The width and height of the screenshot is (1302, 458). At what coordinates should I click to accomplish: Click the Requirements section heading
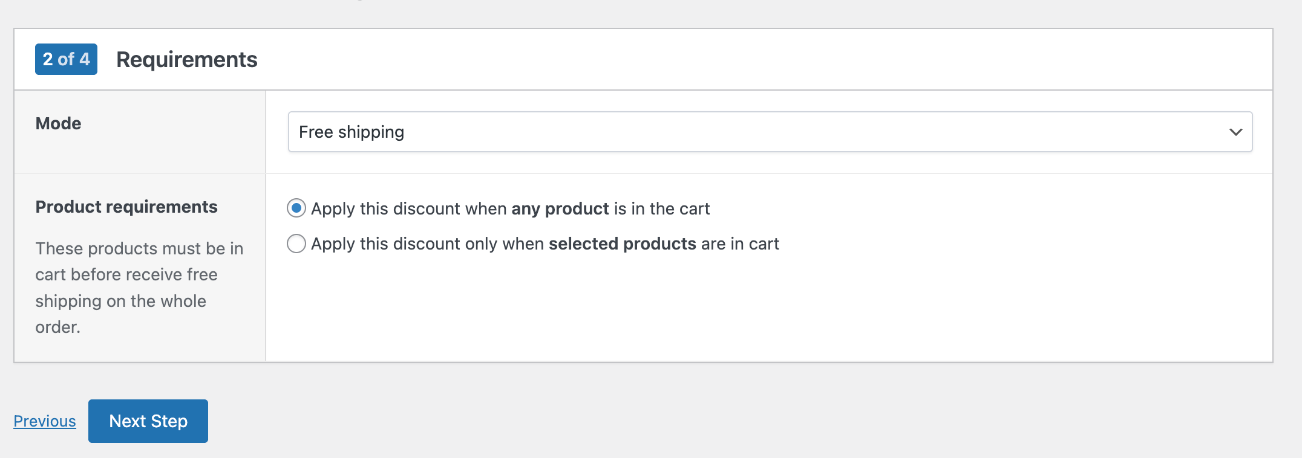pos(187,59)
